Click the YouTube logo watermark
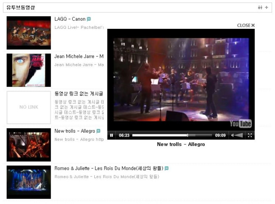275x204 pixels. pyautogui.click(x=240, y=123)
